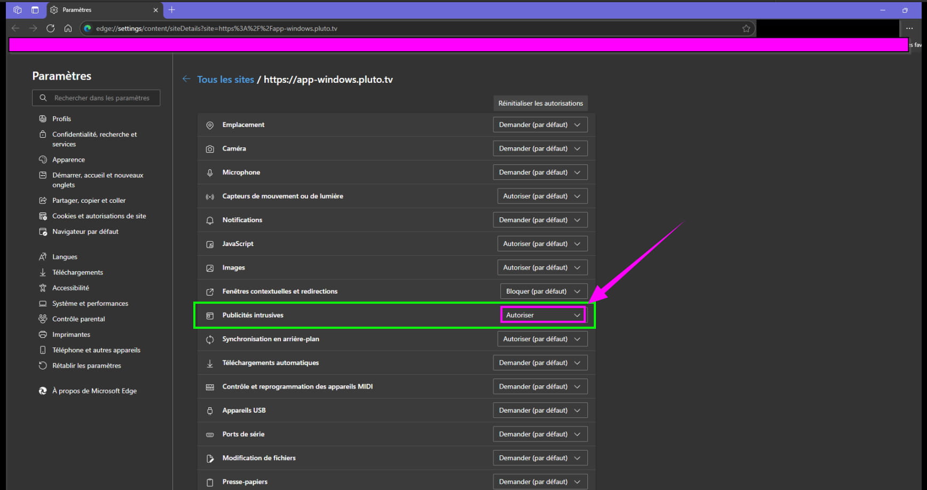Add this page to favorites star

(x=746, y=28)
